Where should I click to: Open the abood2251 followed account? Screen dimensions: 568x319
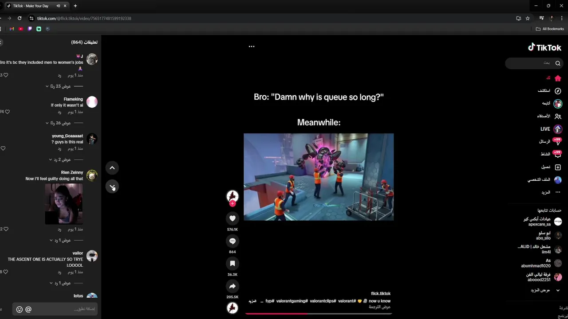coord(543,277)
